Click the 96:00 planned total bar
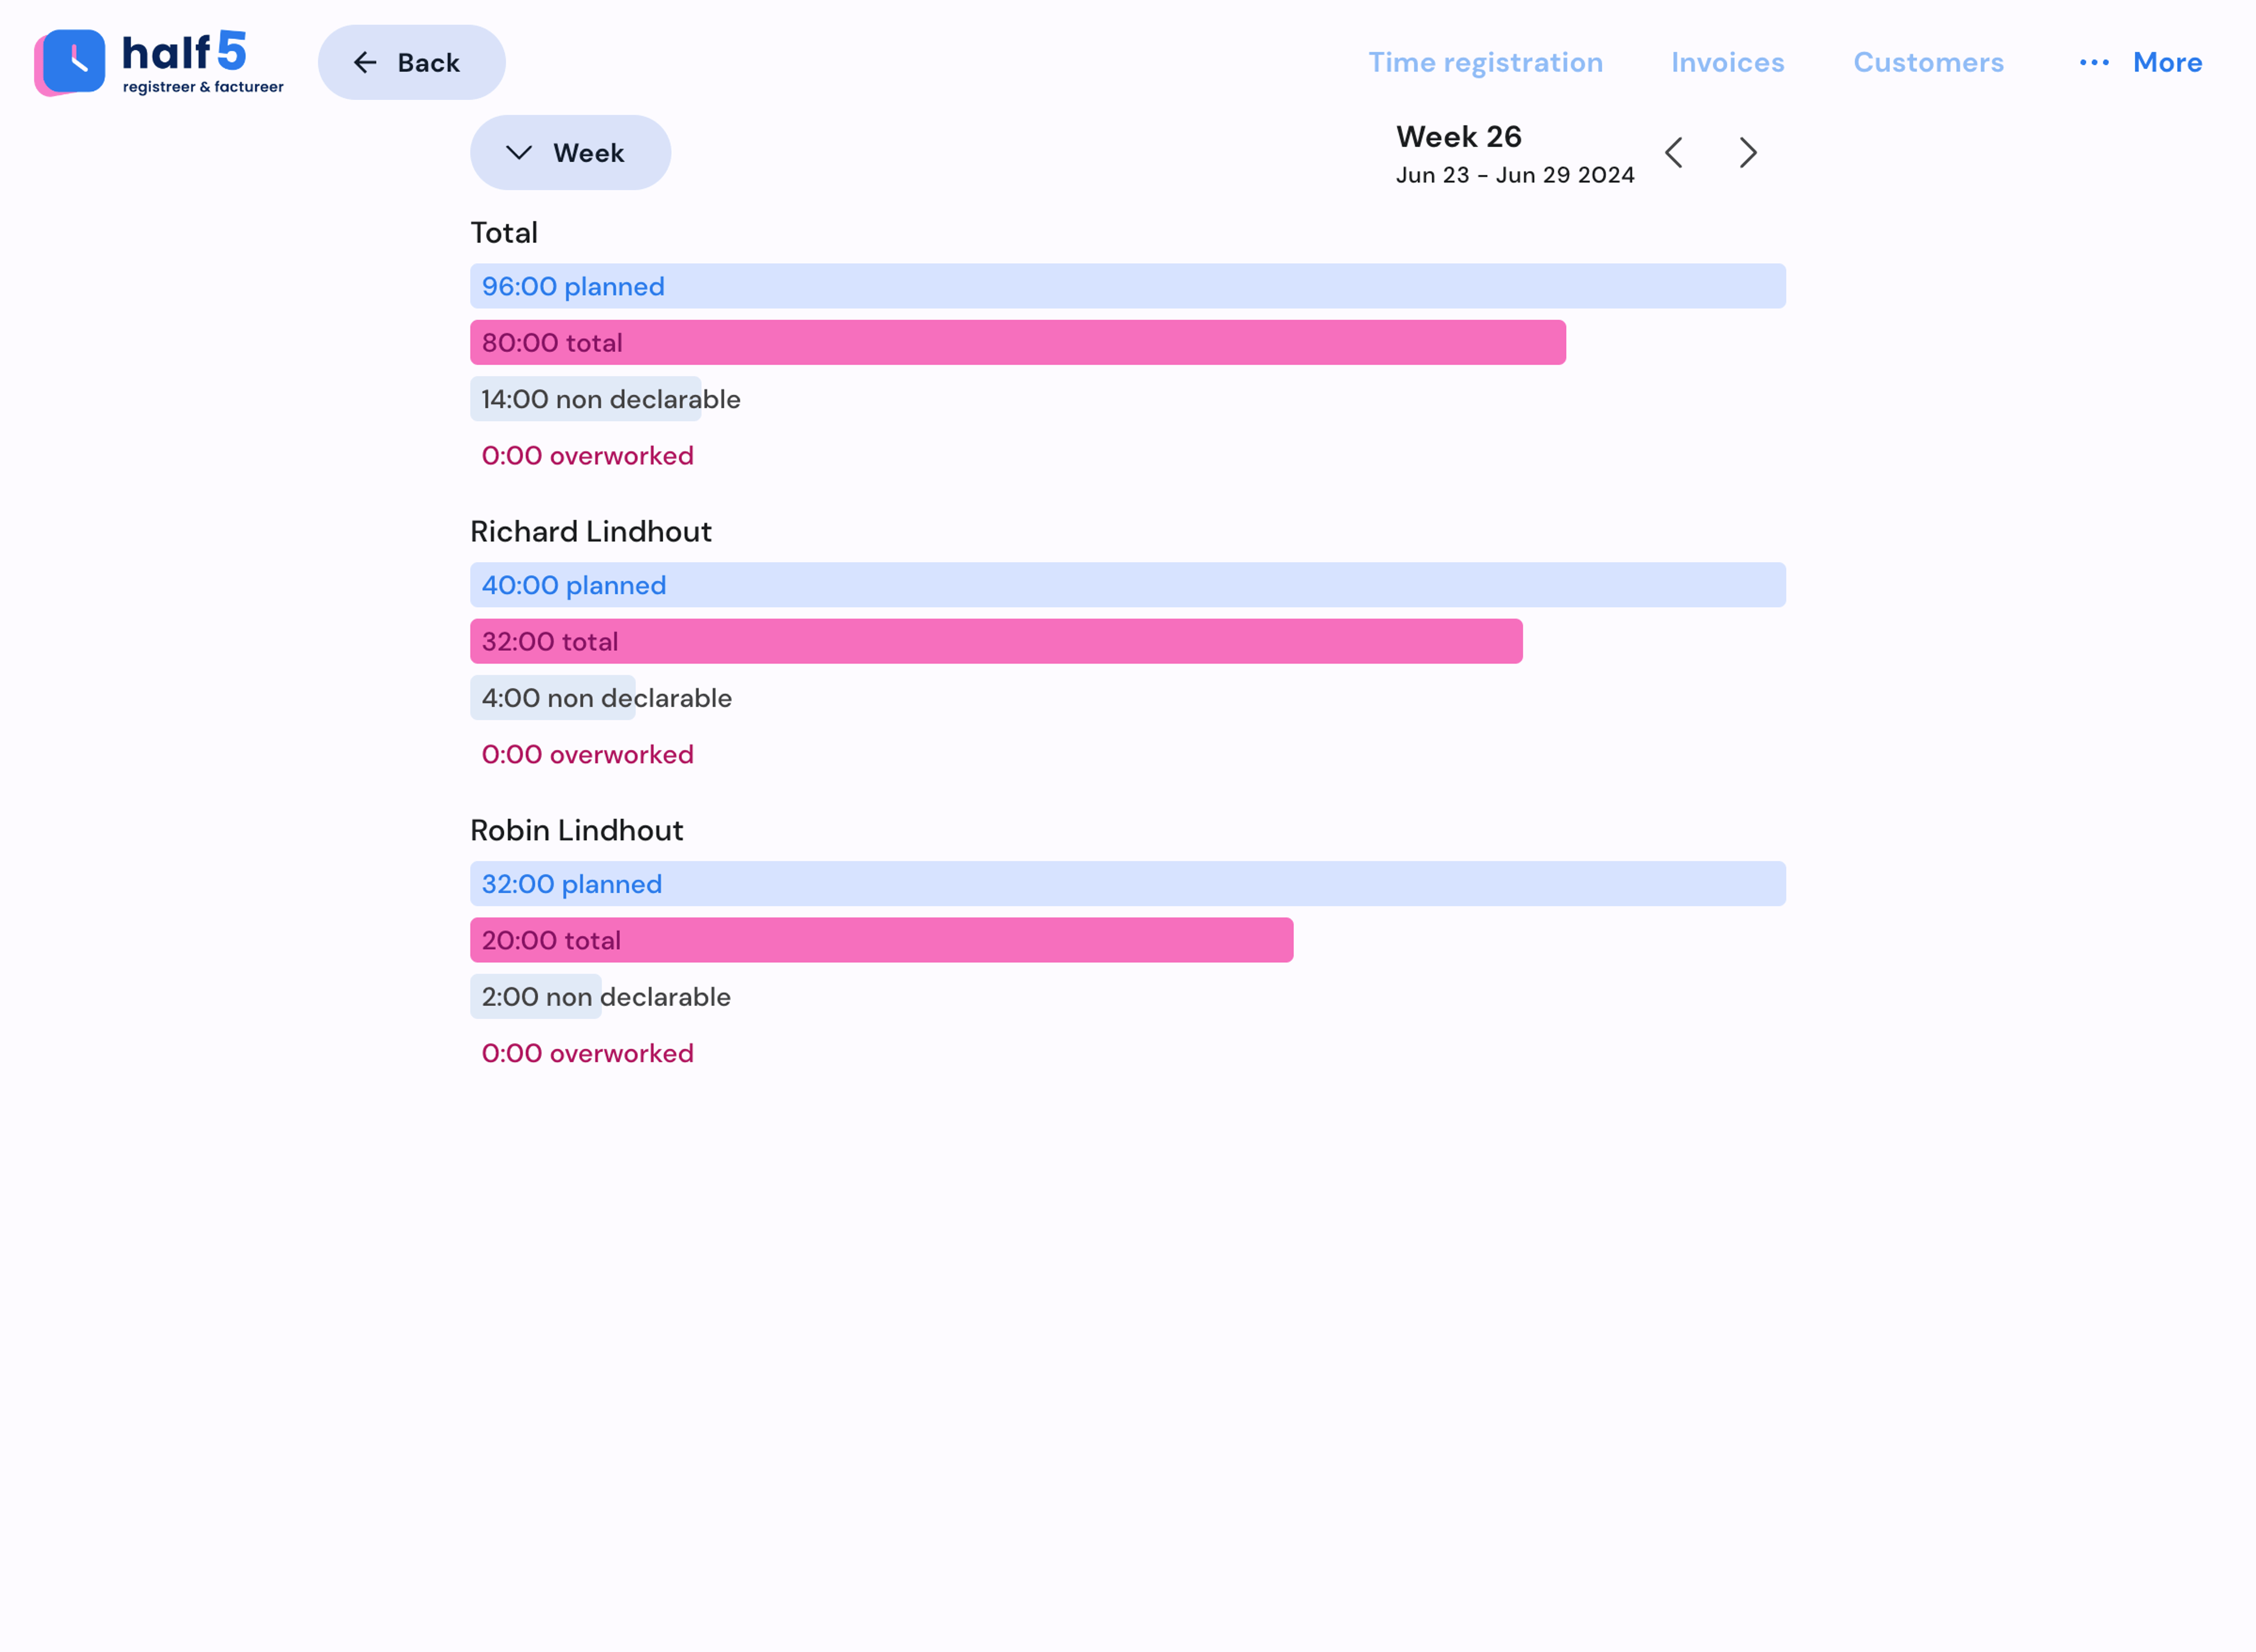 [x=1127, y=287]
